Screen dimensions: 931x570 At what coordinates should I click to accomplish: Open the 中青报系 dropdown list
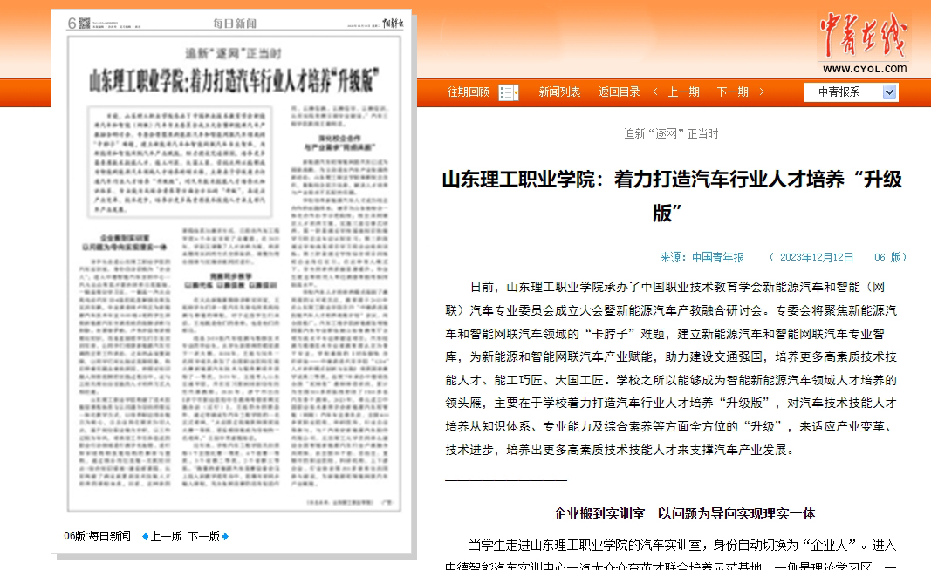tap(852, 92)
